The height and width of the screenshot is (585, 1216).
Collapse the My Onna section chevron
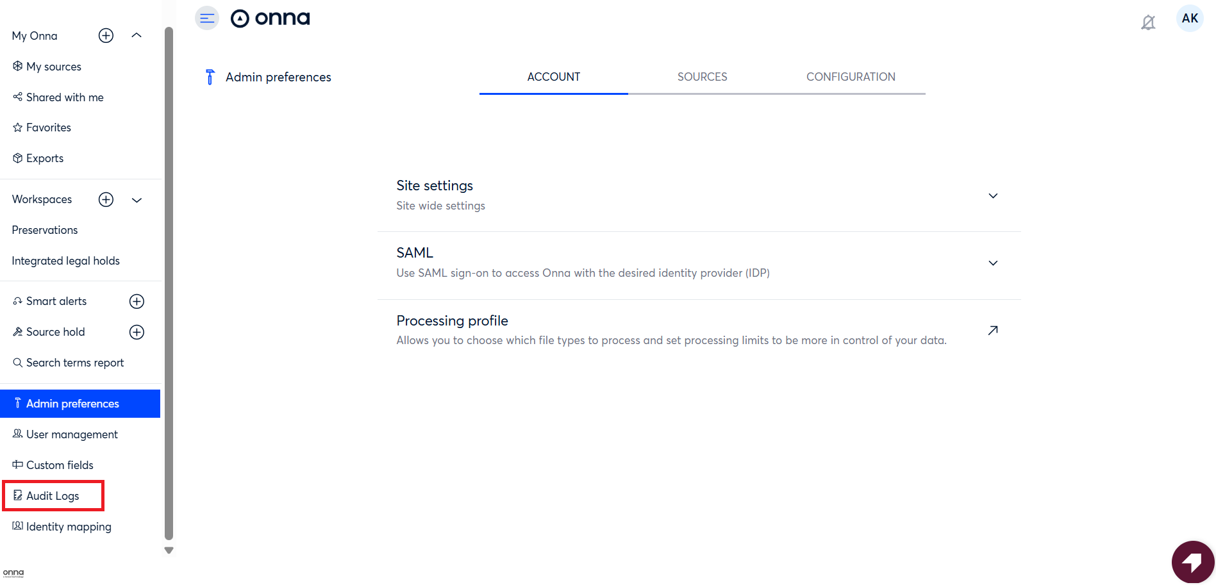tap(137, 36)
